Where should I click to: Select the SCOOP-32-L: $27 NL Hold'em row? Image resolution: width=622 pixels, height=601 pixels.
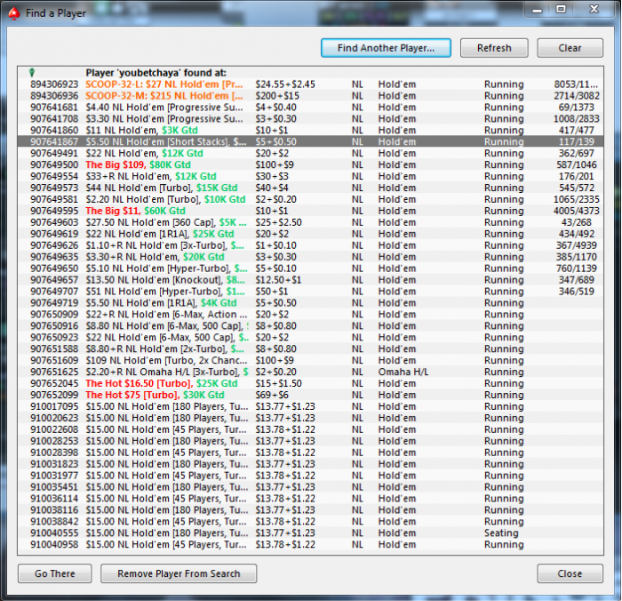[x=311, y=84]
